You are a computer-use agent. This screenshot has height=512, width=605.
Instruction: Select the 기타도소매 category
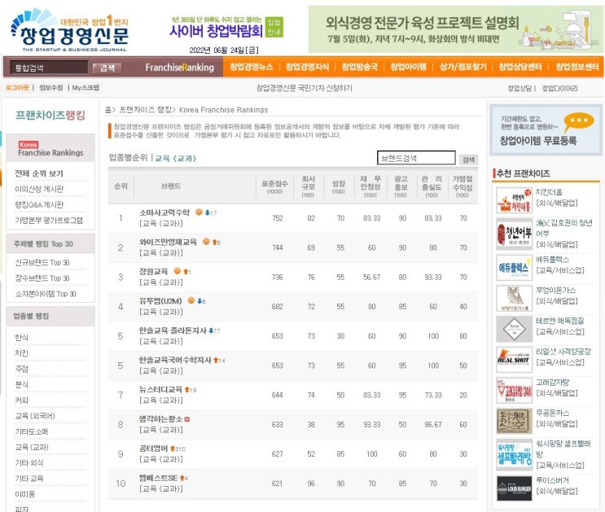(31, 431)
